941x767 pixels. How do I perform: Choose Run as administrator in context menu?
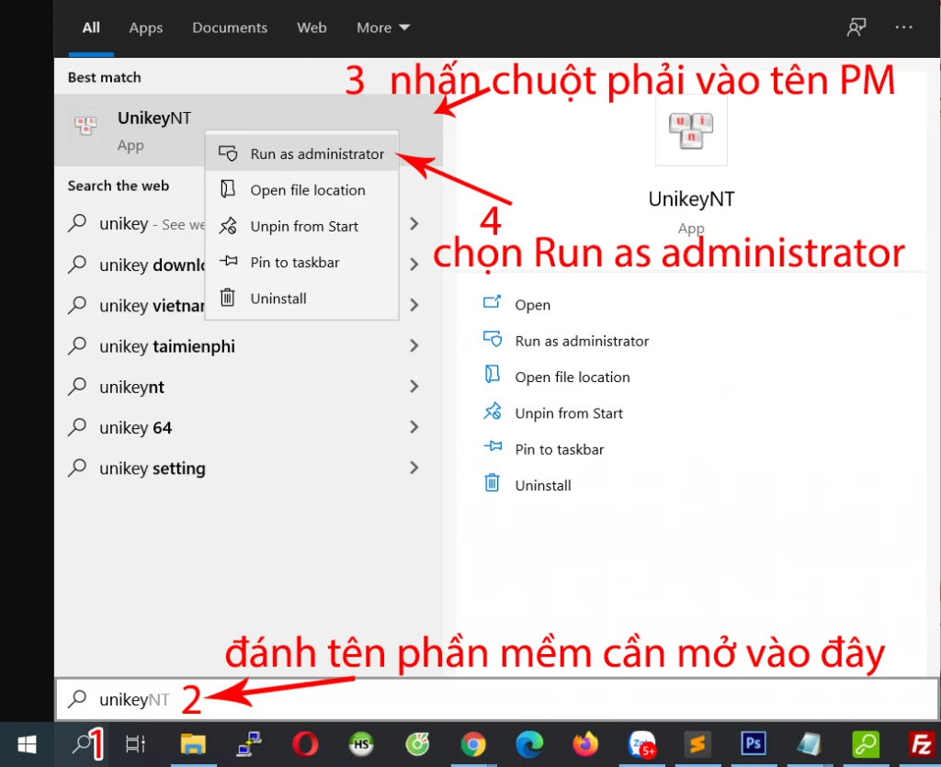(x=301, y=154)
